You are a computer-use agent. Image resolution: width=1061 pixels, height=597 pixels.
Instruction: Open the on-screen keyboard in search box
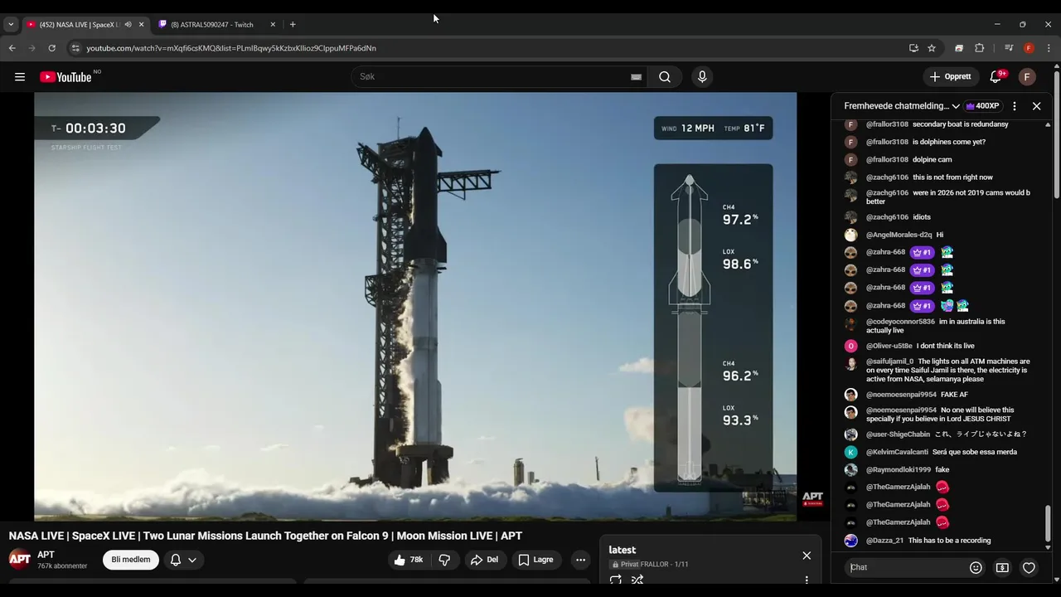636,77
